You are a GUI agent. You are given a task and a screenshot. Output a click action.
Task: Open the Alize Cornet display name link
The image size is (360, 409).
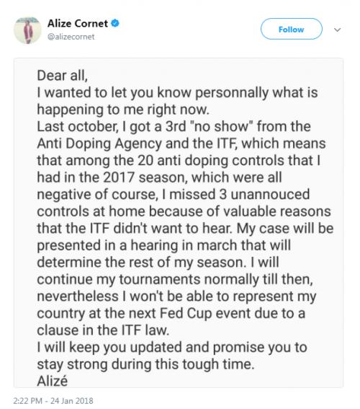pyautogui.click(x=77, y=24)
